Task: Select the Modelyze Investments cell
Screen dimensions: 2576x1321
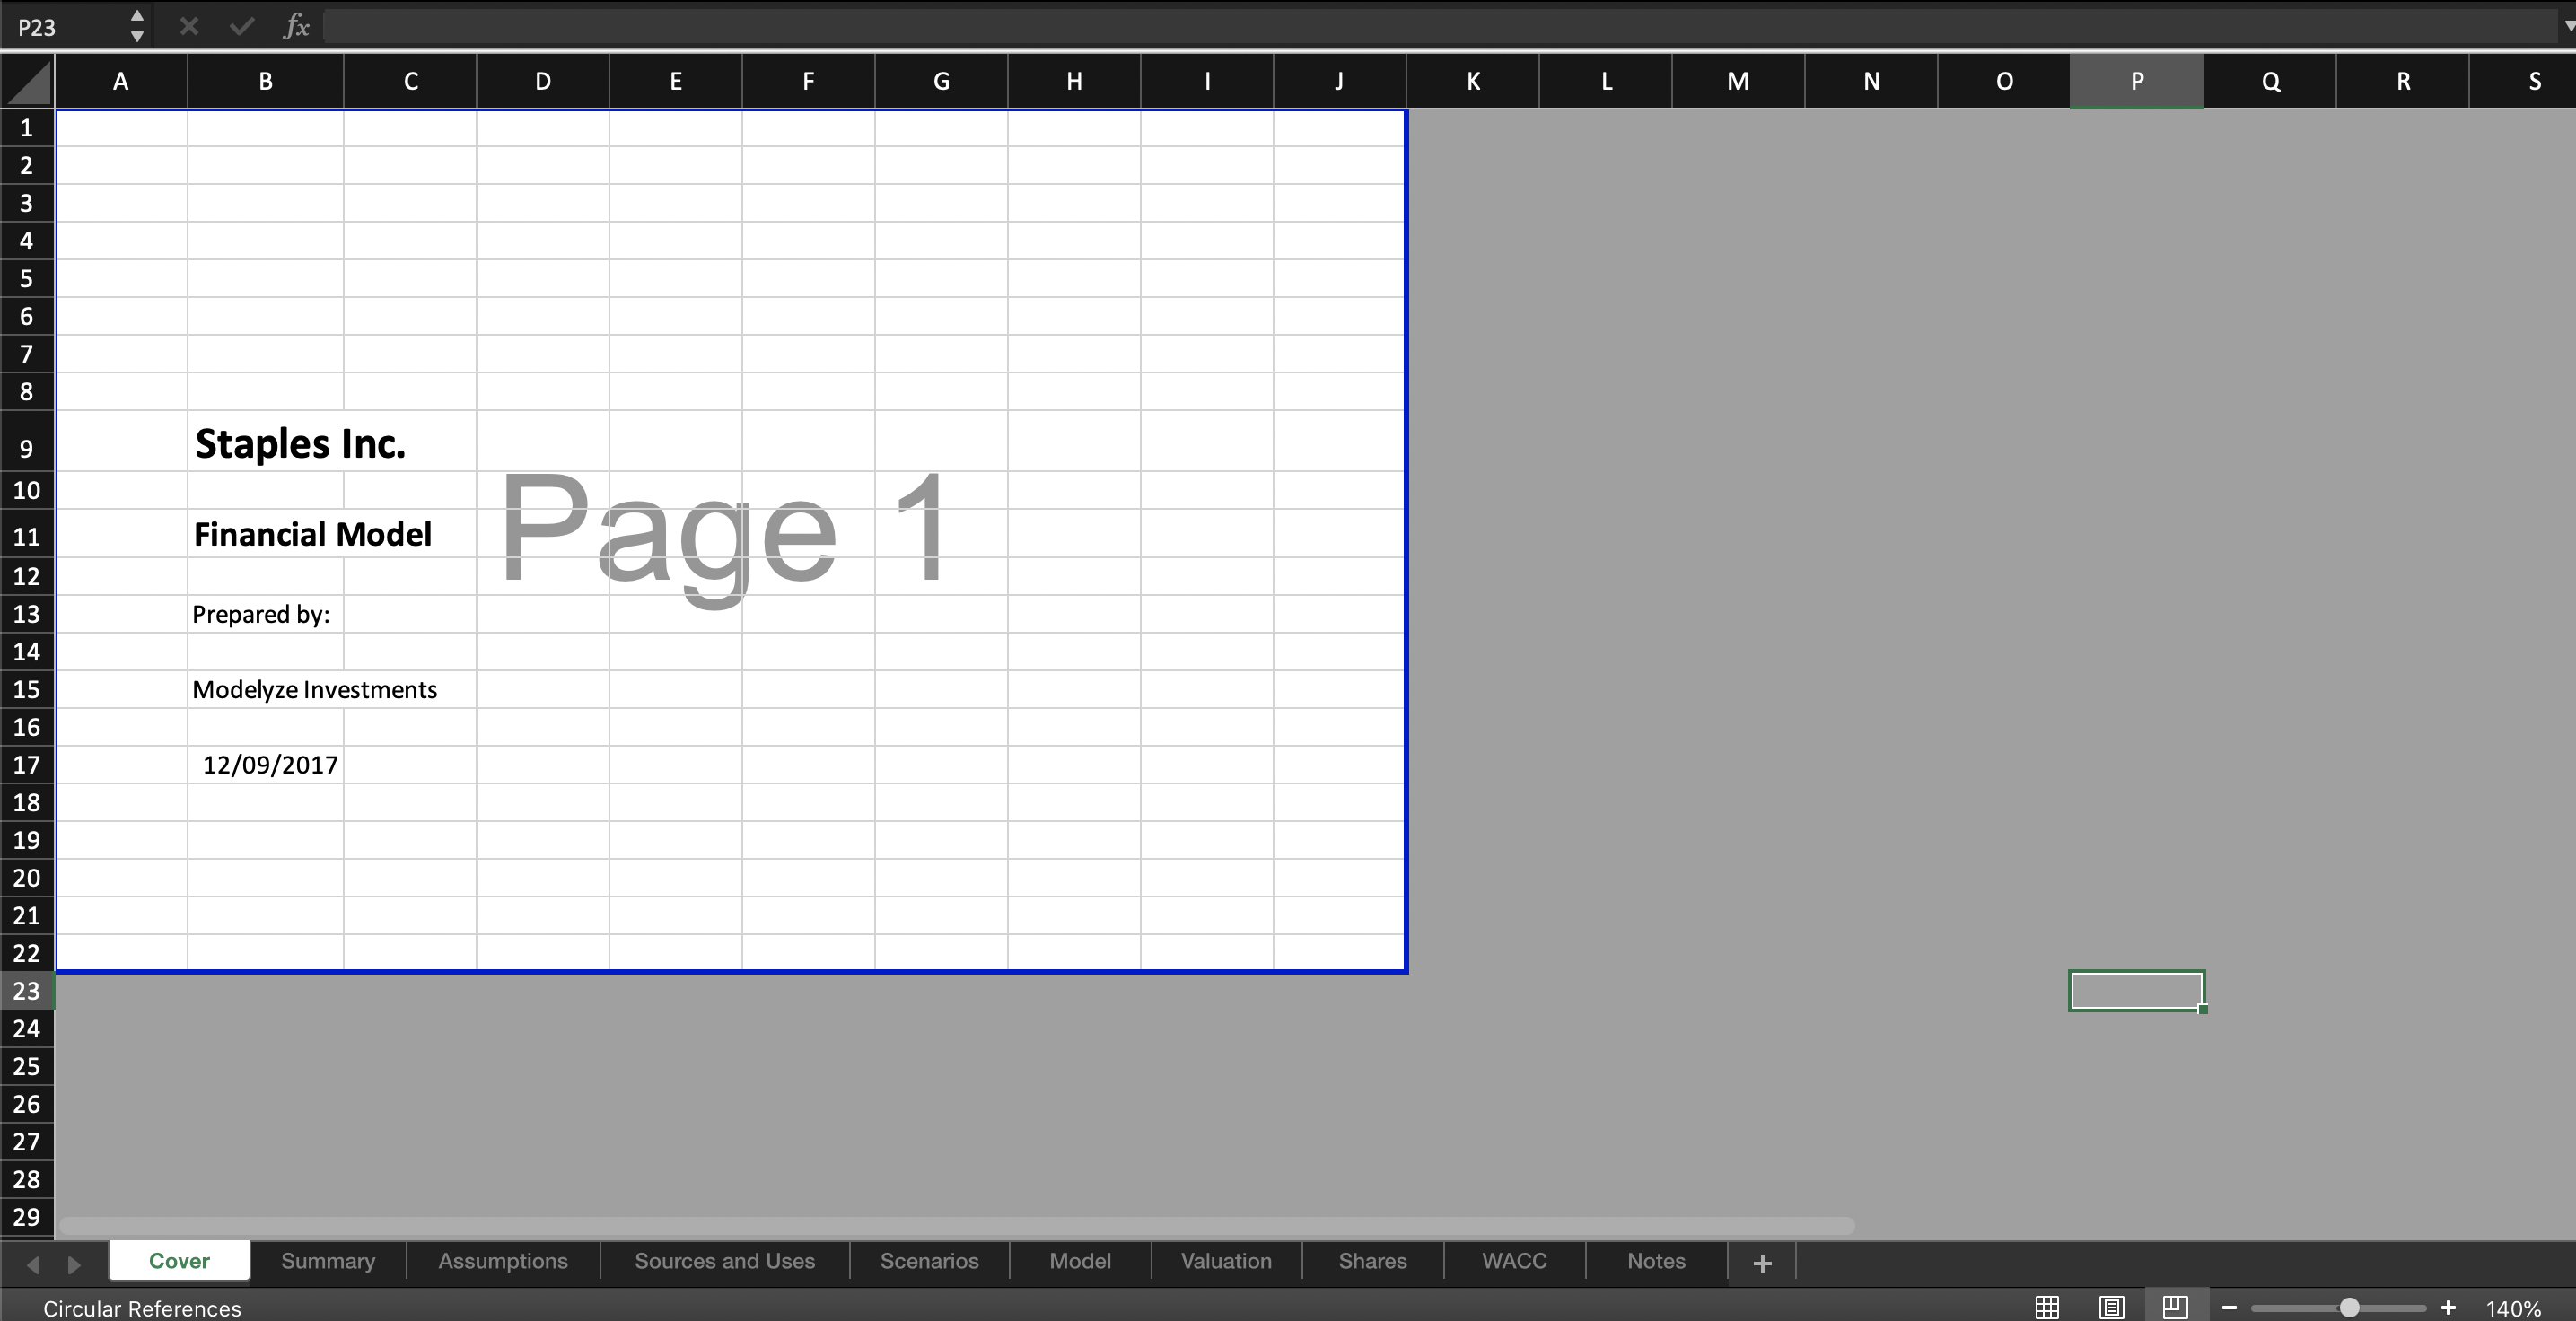Action: pos(265,690)
